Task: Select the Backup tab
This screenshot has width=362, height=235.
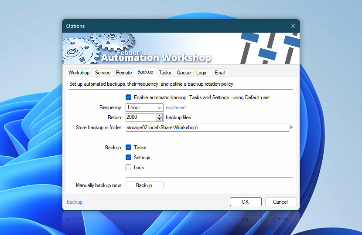Action: (145, 72)
